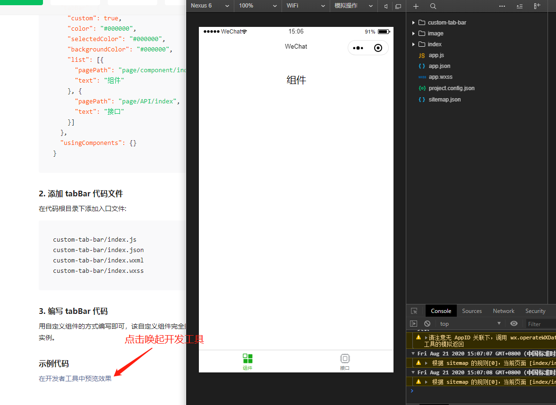The height and width of the screenshot is (405, 556).
Task: Toggle live expression eye icon
Action: coord(514,324)
